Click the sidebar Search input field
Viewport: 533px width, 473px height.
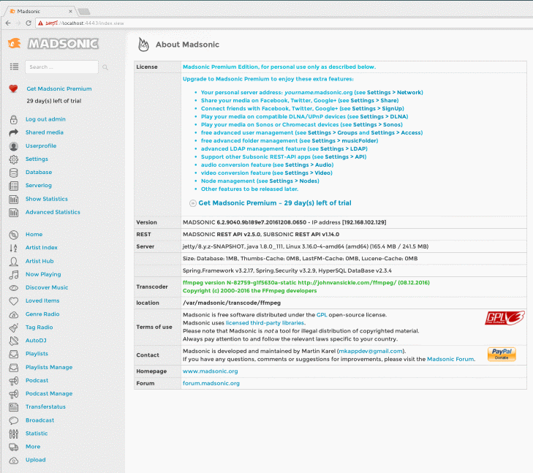[61, 67]
